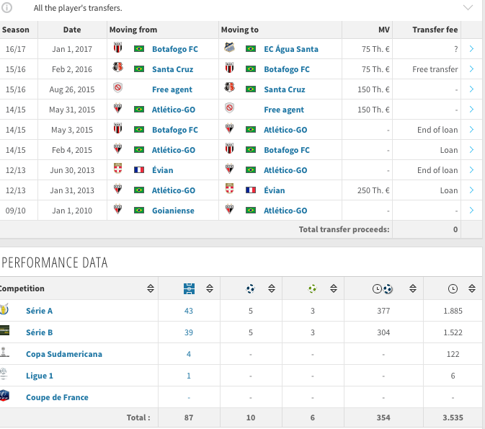
Task: Click Botafogo FC crest in the 16/17 moving-from cell
Action: [x=117, y=48]
